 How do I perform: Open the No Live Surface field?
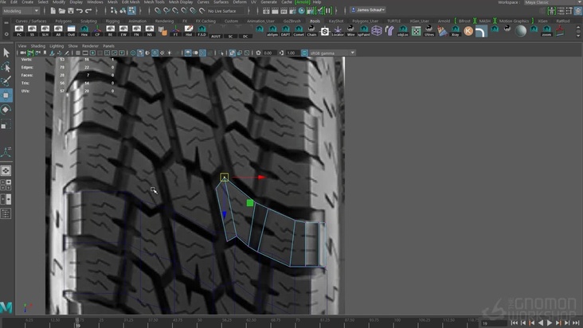click(x=227, y=11)
